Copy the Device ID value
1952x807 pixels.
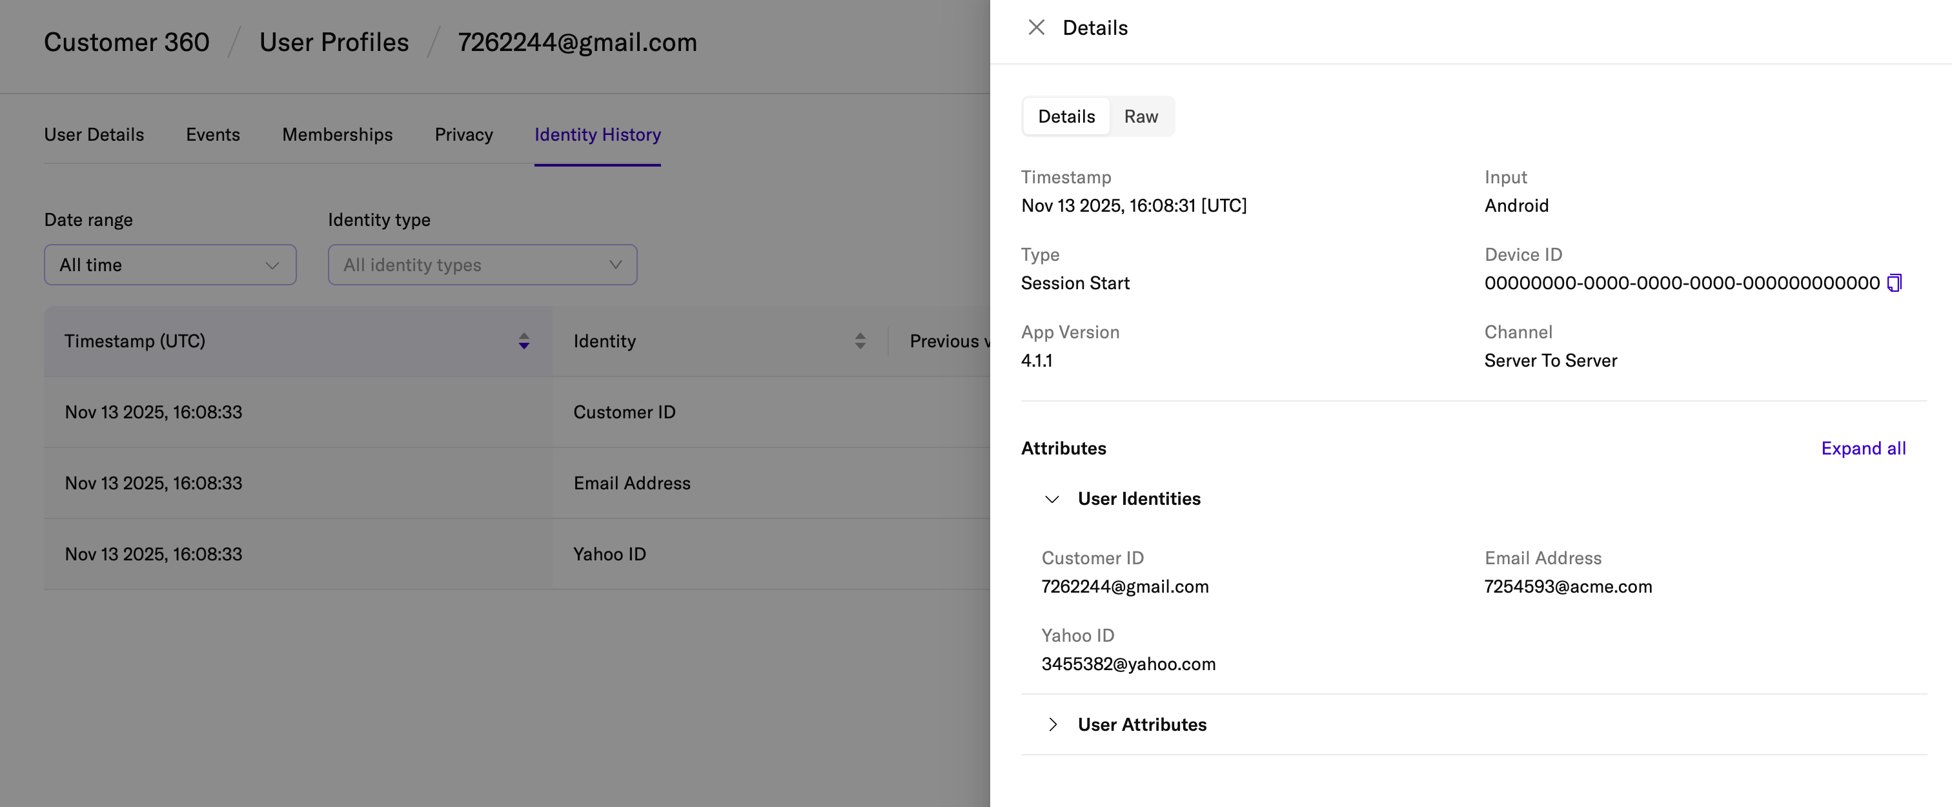tap(1894, 283)
